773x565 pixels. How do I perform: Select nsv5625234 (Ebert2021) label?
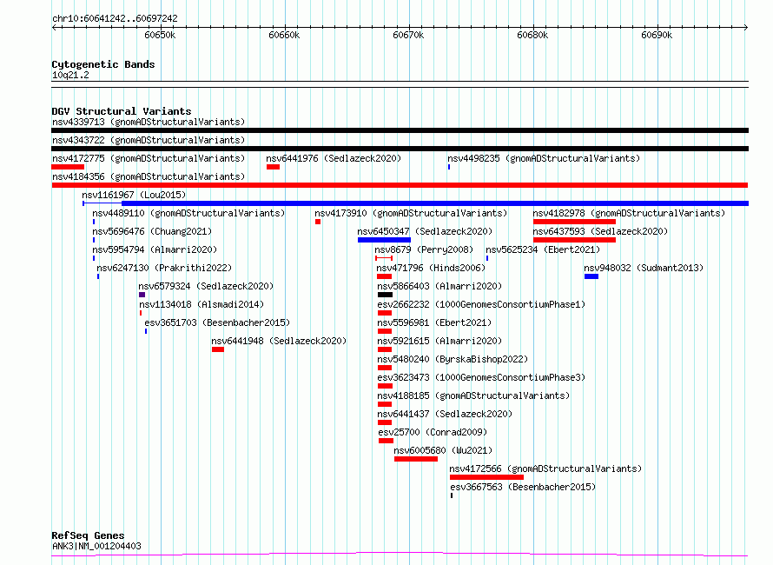tap(543, 249)
